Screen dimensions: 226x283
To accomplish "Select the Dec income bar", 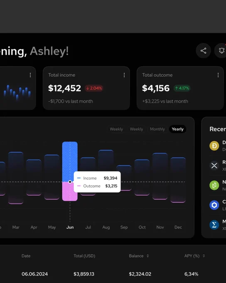I will 178,169.
